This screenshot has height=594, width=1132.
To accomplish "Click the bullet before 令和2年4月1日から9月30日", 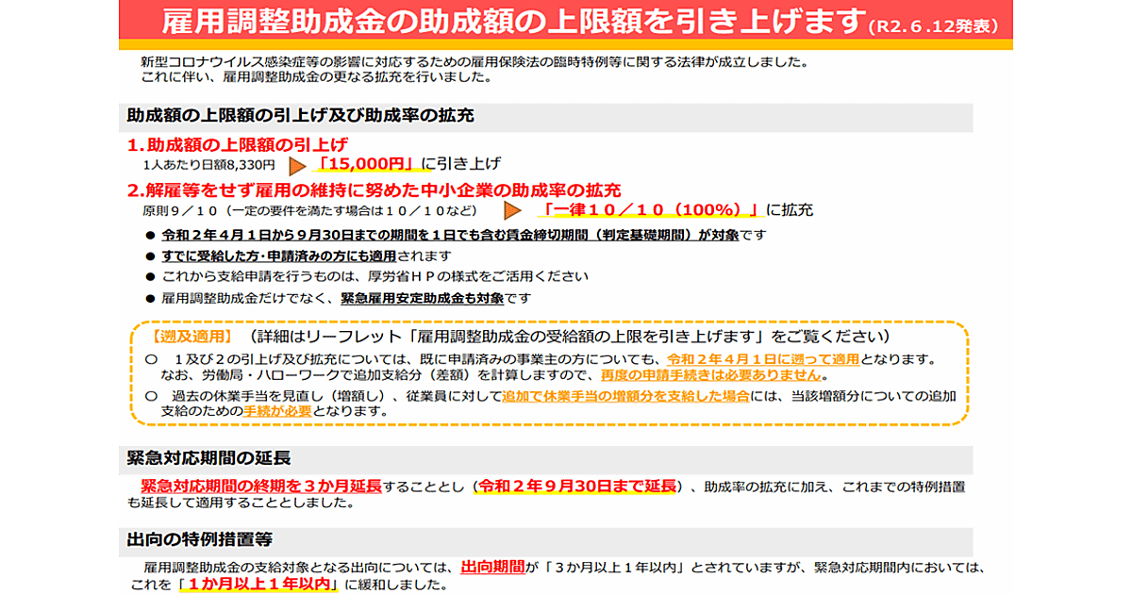I will pyautogui.click(x=149, y=235).
